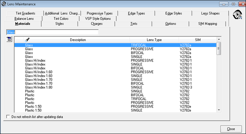The width and height of the screenshot is (246, 134).
Task: Select the Glass PROGRESSIVE row
Action: [115, 49]
